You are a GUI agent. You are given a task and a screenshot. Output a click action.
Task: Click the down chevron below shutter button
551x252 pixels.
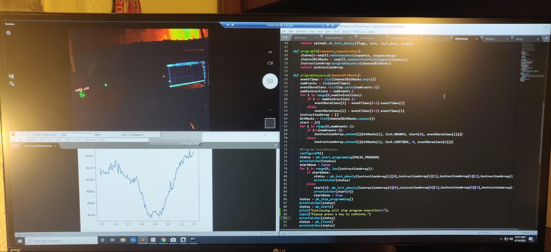click(x=270, y=110)
